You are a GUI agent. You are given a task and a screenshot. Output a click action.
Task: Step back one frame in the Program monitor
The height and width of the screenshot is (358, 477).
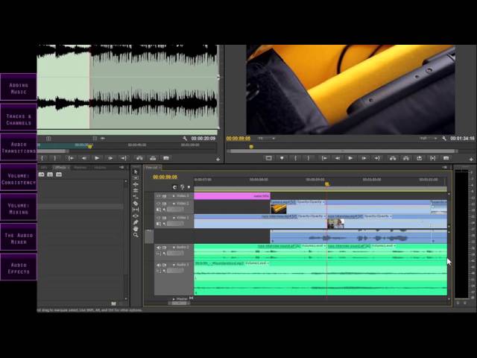click(338, 158)
